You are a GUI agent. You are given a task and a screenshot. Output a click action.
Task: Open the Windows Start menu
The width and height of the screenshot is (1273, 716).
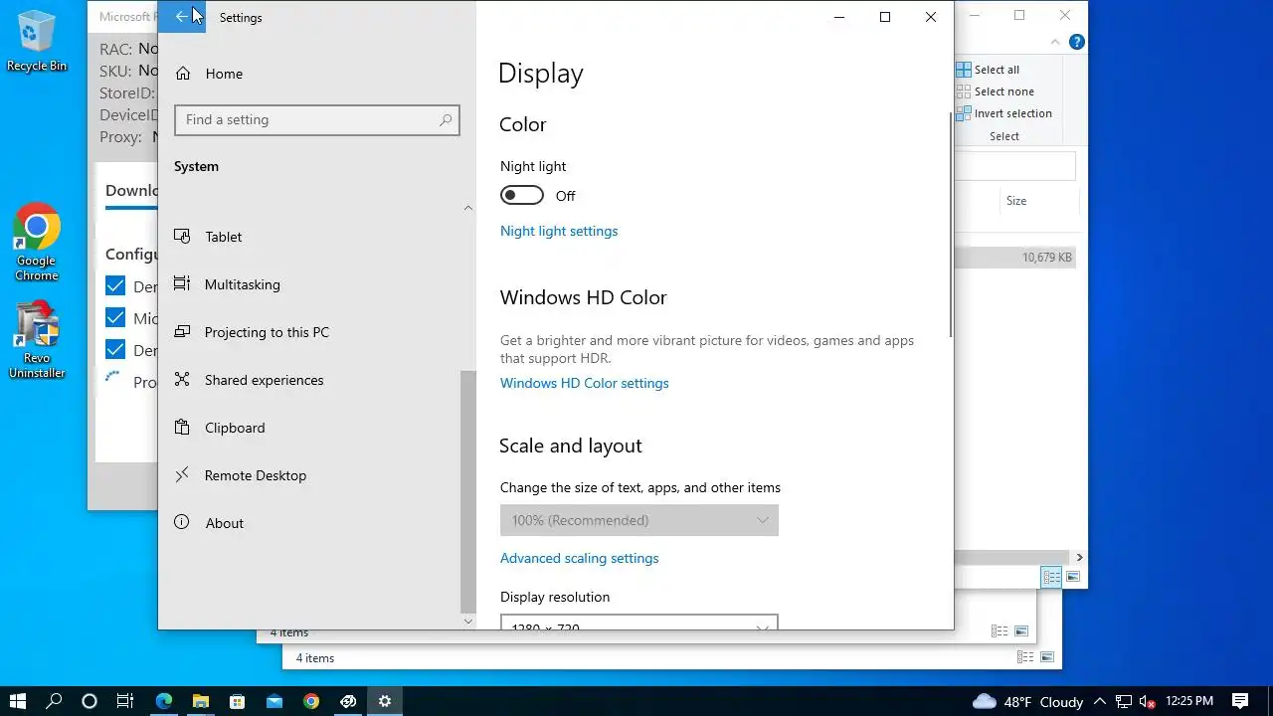coord(18,701)
